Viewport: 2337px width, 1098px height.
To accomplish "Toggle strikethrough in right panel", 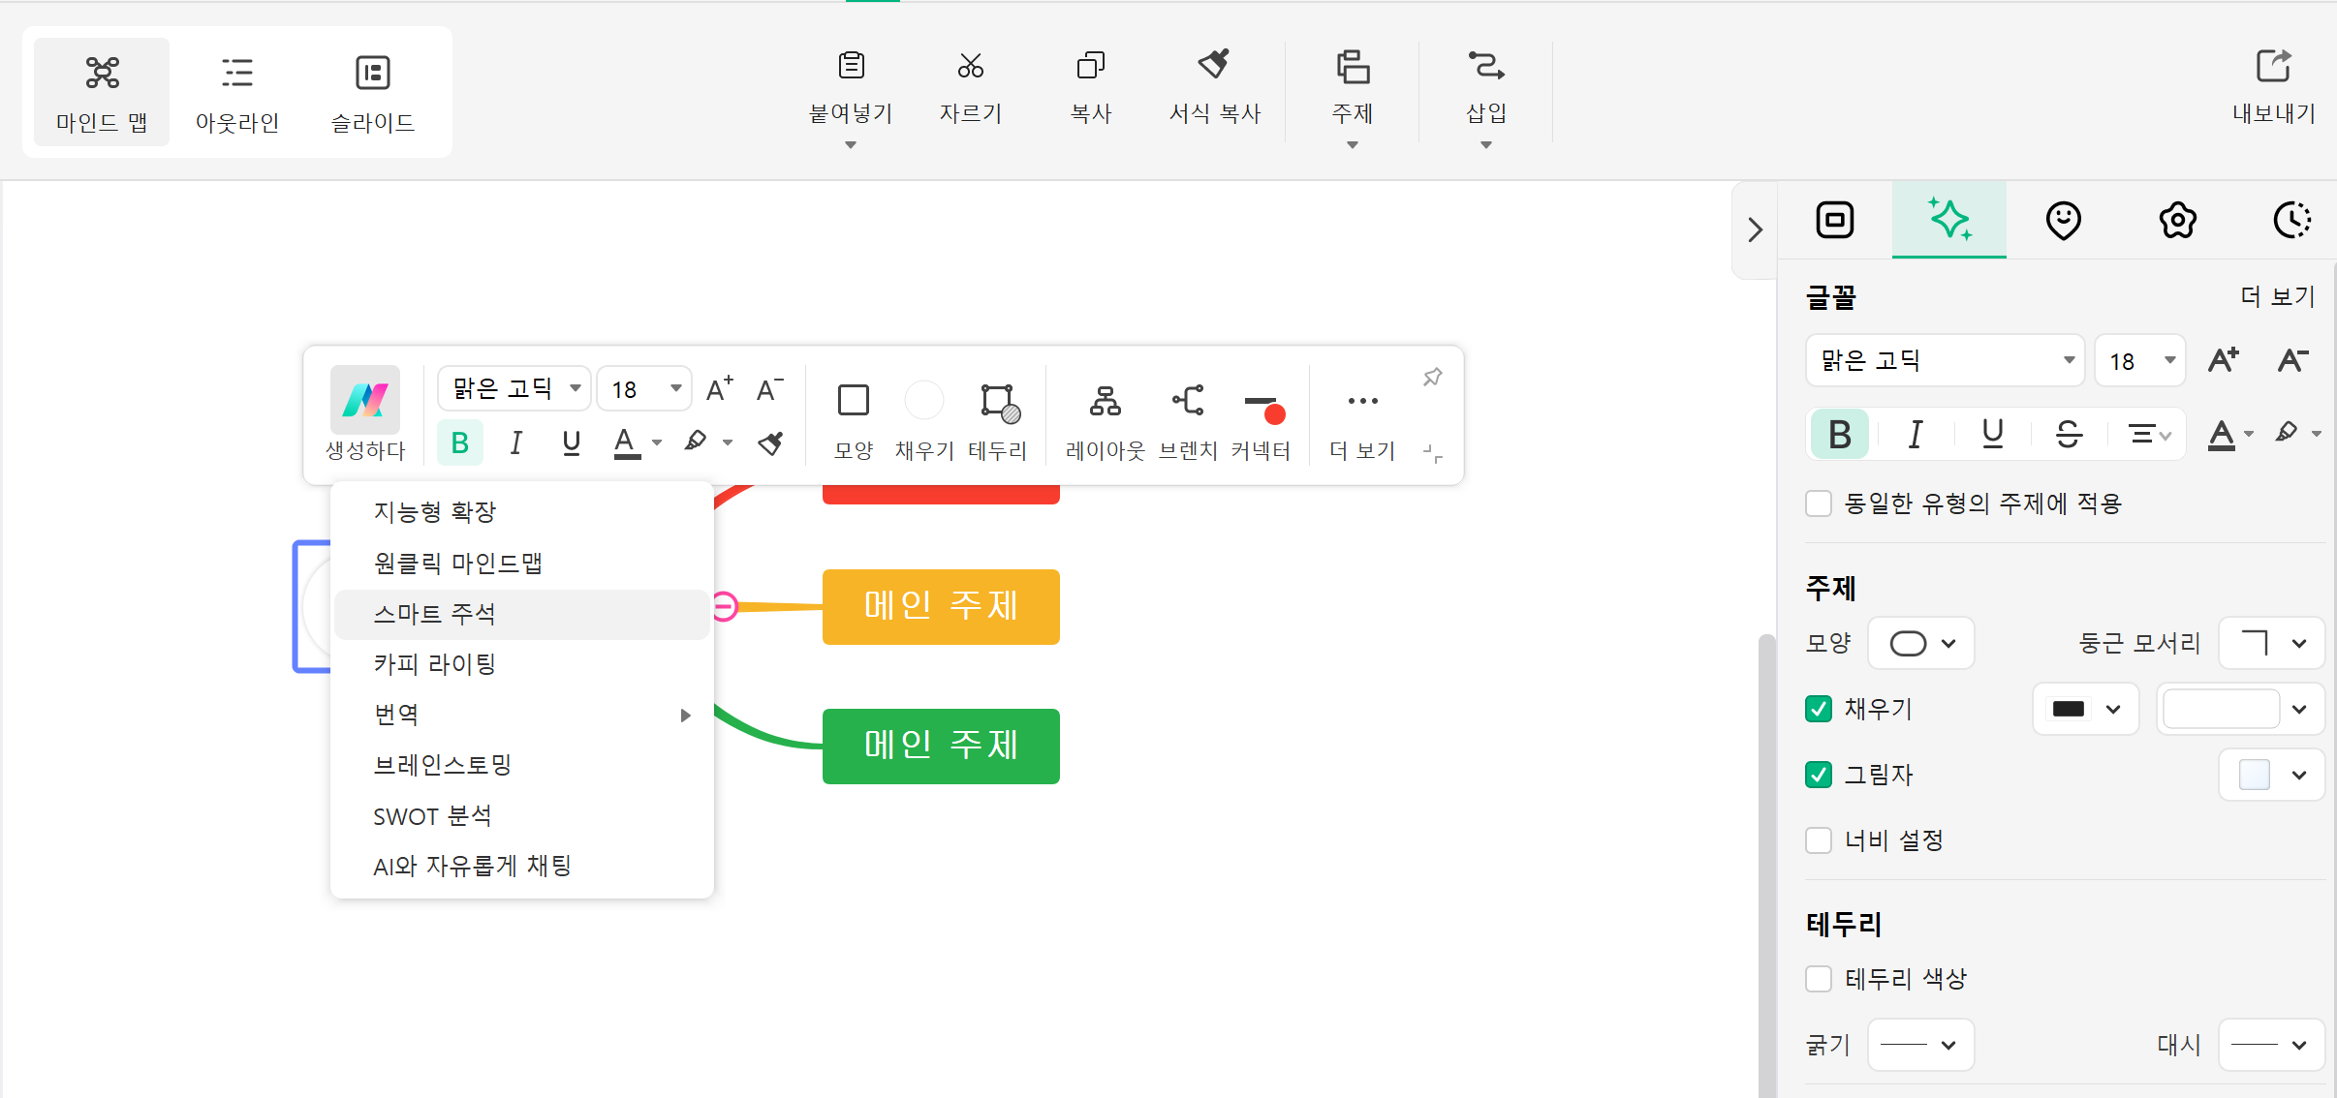I will pos(2069,434).
